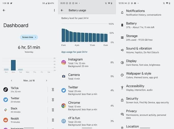The width and height of the screenshot is (174, 129).
Task: Tap the 6 hr, 51 min screen time total
Action: pos(29,47)
